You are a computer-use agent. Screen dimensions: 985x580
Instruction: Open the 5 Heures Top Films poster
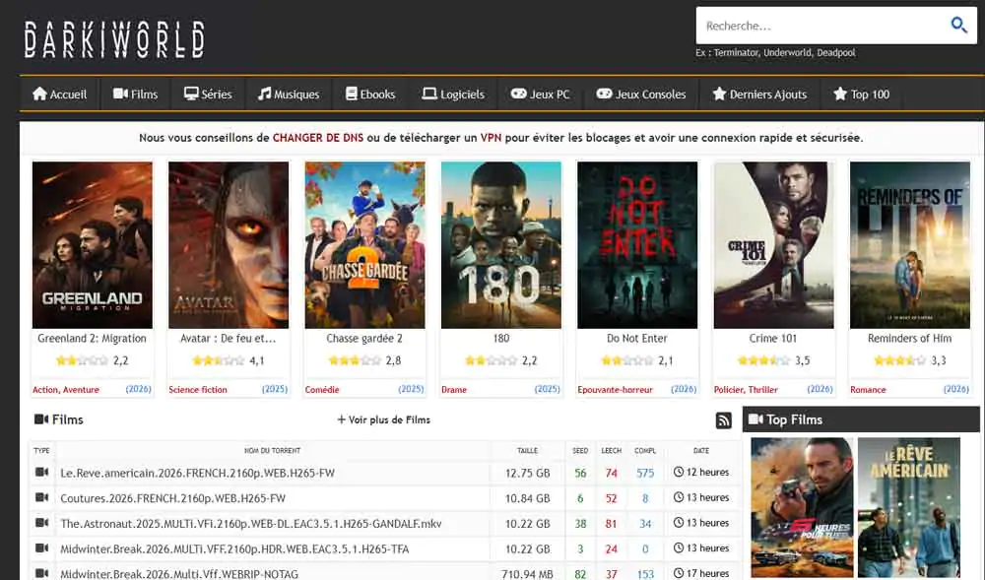[x=802, y=507]
